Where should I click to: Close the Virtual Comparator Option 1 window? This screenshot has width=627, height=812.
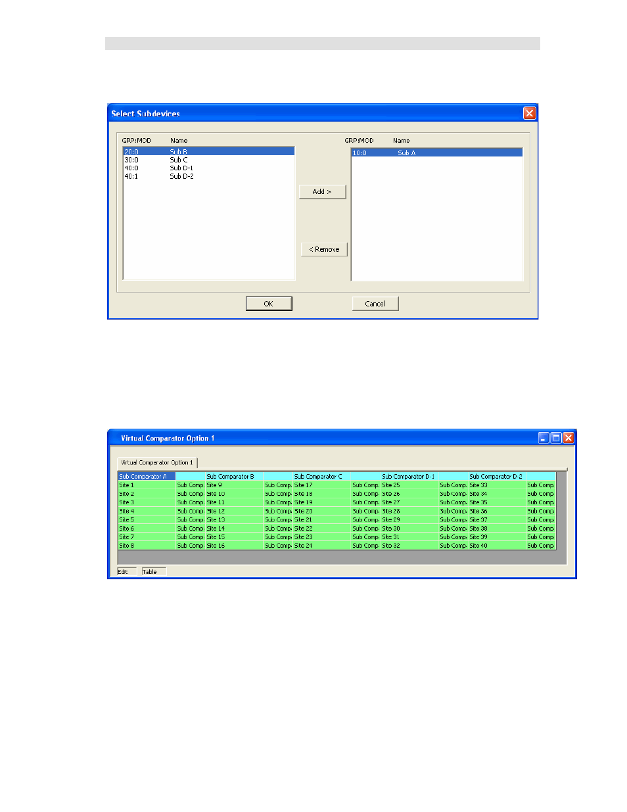click(569, 438)
